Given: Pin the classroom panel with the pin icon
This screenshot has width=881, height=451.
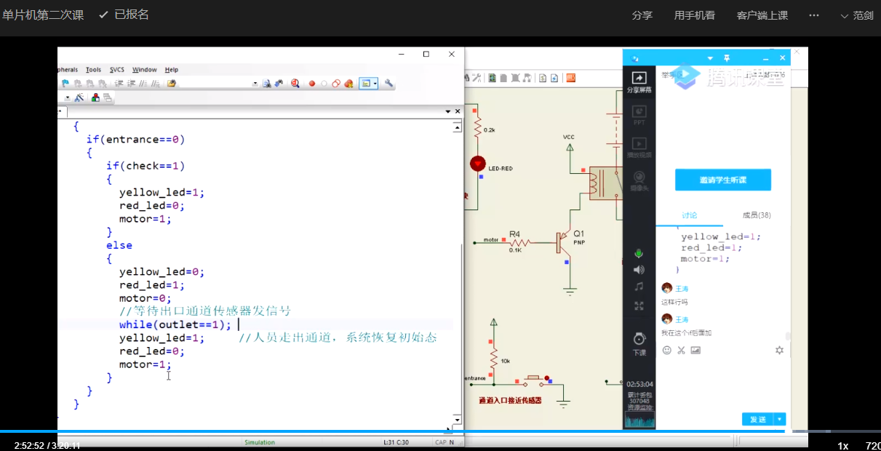Looking at the screenshot, I should [726, 58].
